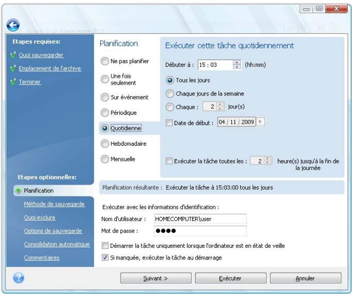Click the date field 04 / 11 / 2009
The image size is (352, 294).
(236, 122)
